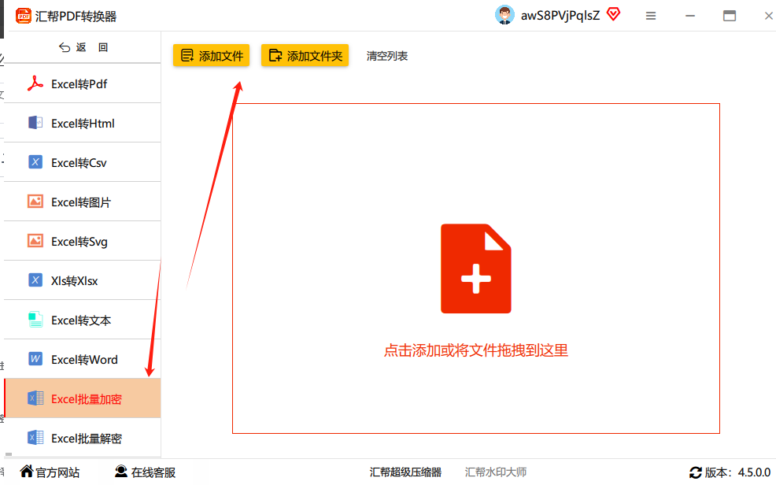Click the house icon beside 官方网站
776x485 pixels.
pyautogui.click(x=27, y=471)
